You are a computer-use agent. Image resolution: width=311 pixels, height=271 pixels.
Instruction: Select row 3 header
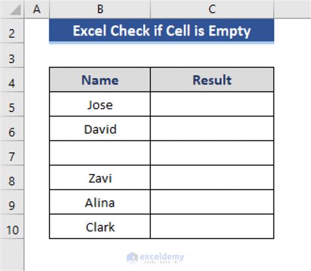[x=12, y=55]
